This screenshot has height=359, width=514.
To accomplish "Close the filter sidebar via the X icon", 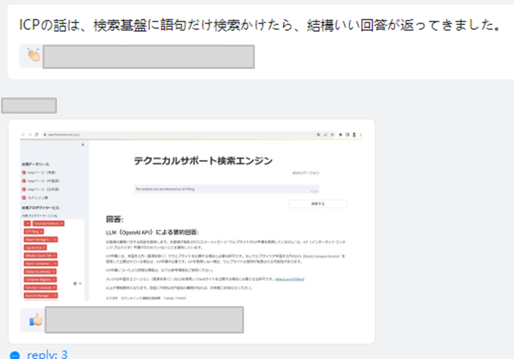I will [82, 145].
